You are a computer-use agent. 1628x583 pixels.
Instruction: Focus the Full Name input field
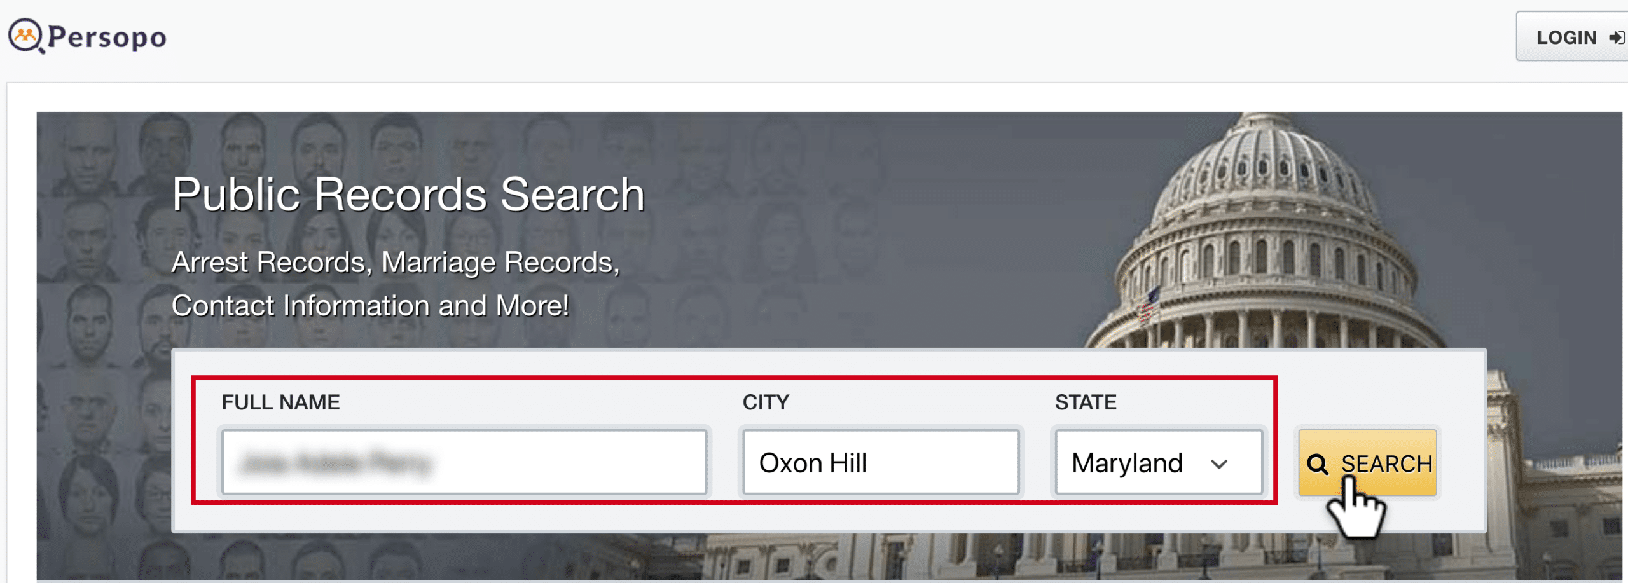(x=464, y=462)
